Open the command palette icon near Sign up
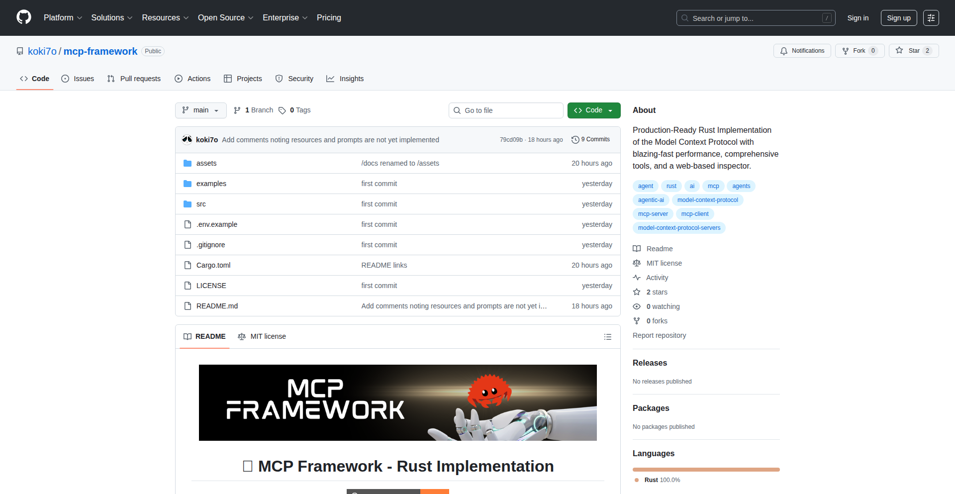The height and width of the screenshot is (494, 955). (x=931, y=18)
